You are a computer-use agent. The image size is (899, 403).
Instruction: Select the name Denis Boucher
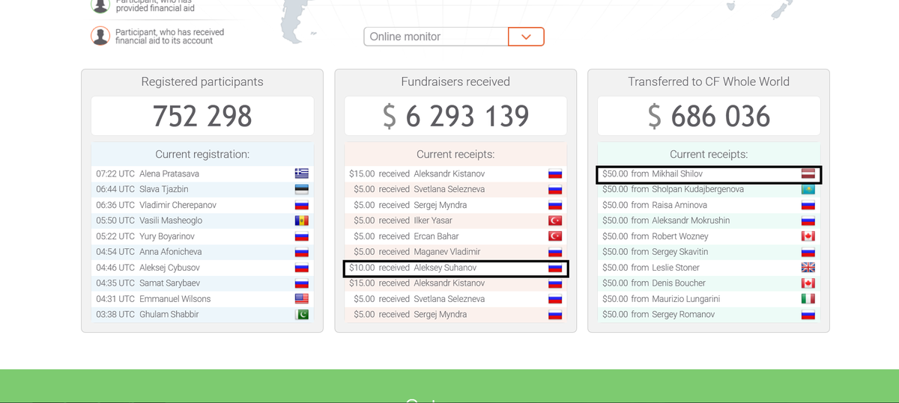click(679, 283)
